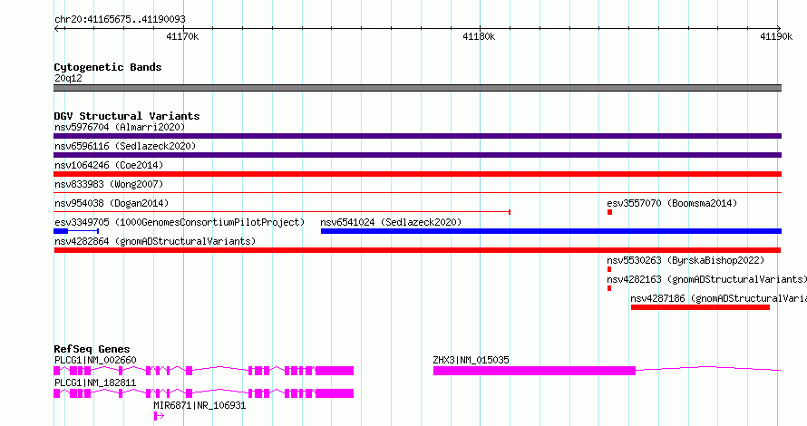This screenshot has height=426, width=807.
Task: Open the nsv5976704 (Almarri2020) variant label
Action: click(120, 127)
